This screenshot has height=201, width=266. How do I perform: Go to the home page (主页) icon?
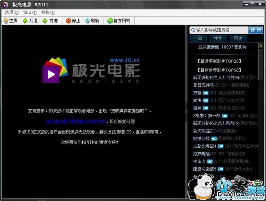point(6,21)
